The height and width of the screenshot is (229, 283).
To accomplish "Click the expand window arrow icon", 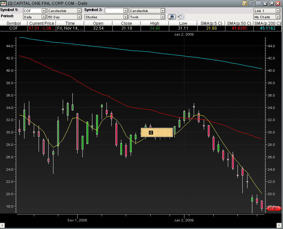I will tap(271, 3).
